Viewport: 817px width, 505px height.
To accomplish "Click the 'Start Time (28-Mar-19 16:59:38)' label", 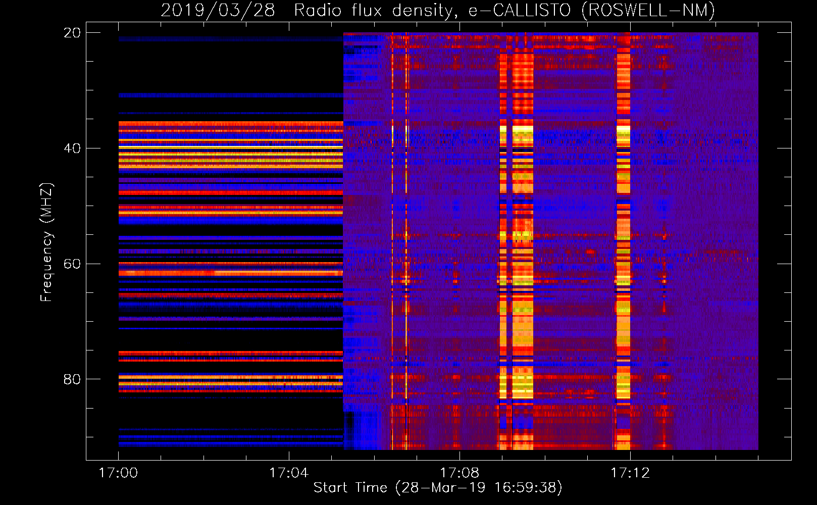I will (438, 488).
